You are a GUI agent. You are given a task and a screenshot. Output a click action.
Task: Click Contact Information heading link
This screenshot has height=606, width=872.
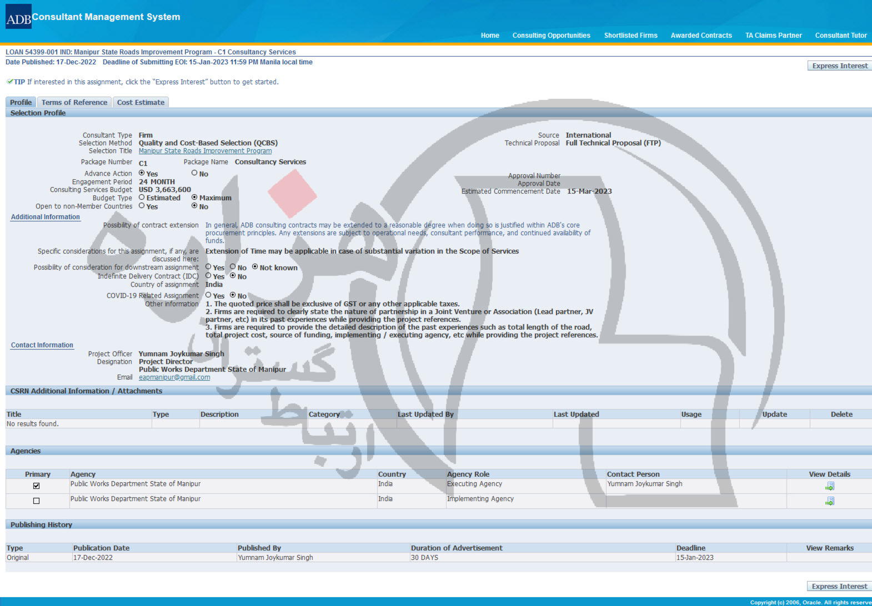(x=42, y=345)
